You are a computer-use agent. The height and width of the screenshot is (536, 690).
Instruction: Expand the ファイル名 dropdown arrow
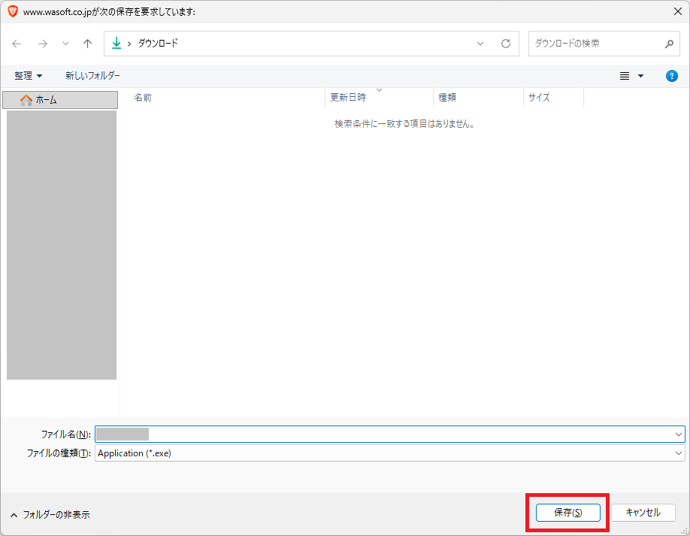pyautogui.click(x=678, y=434)
